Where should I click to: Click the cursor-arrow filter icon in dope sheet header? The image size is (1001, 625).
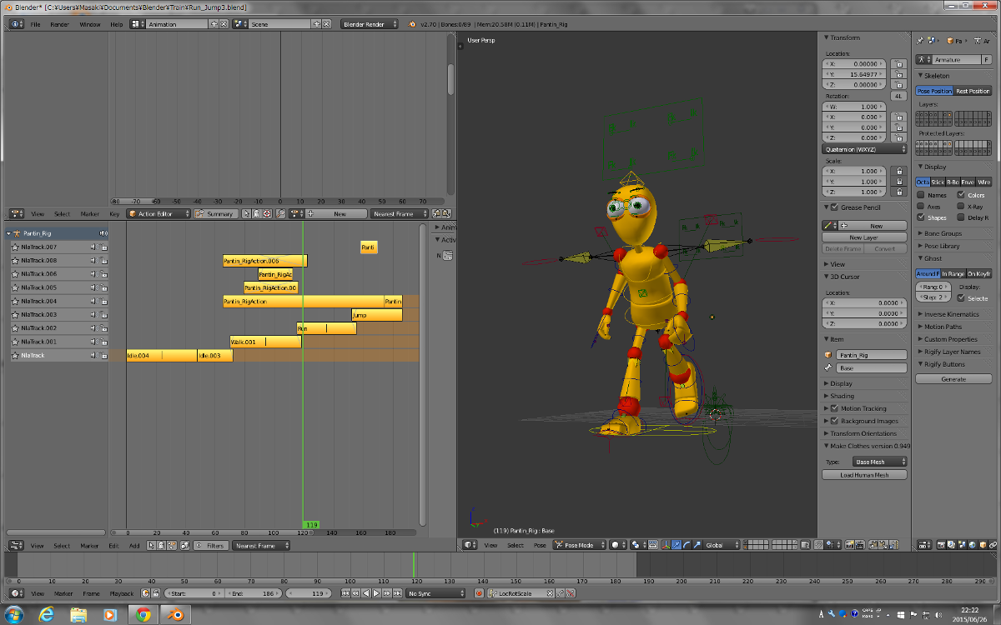pos(245,214)
